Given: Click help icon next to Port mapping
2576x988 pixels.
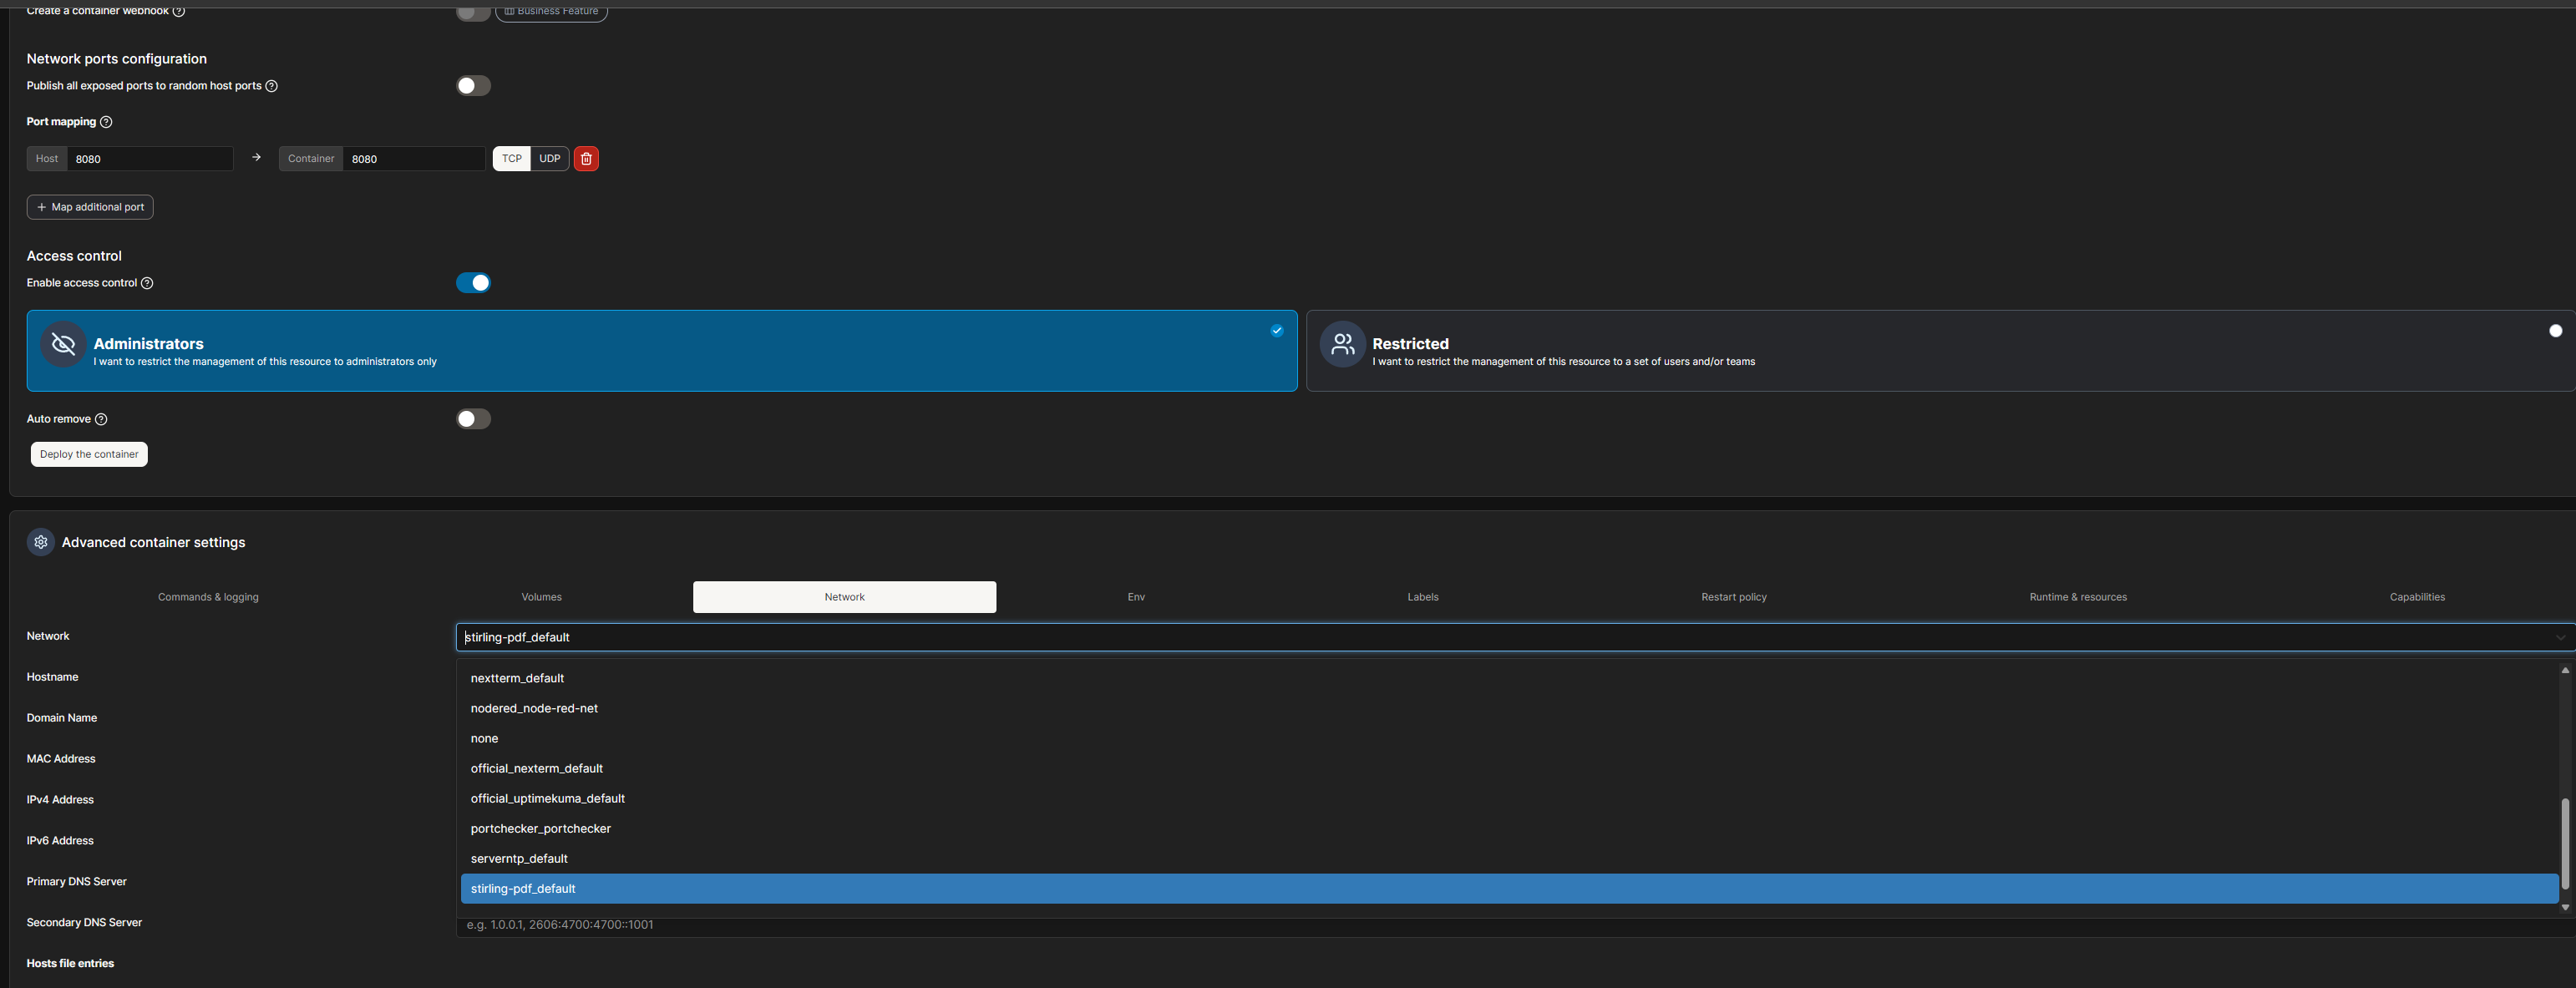Looking at the screenshot, I should (x=106, y=122).
